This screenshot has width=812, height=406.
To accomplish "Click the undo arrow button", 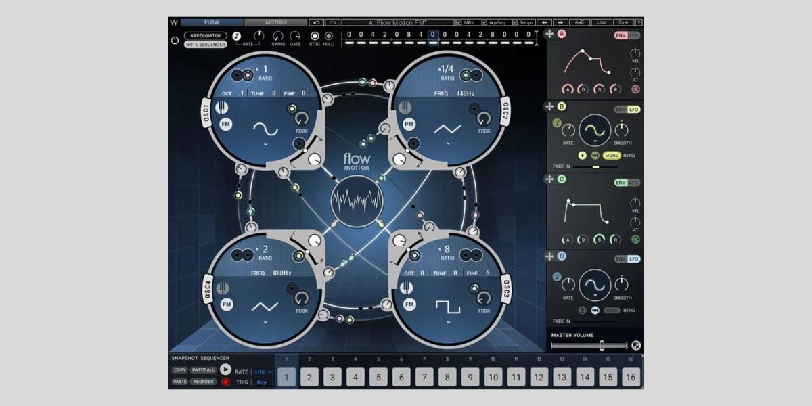I will (316, 22).
